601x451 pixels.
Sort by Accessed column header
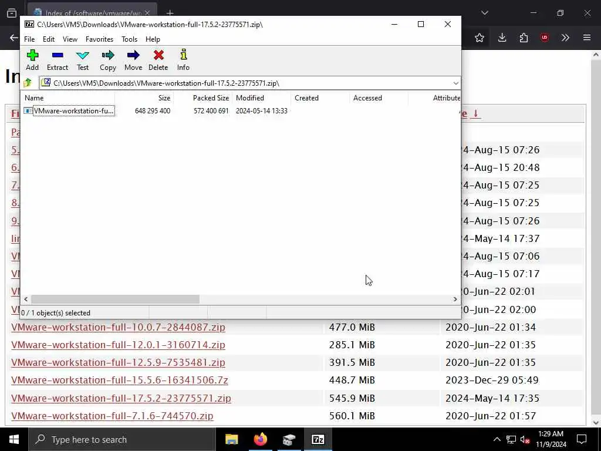click(x=379, y=98)
